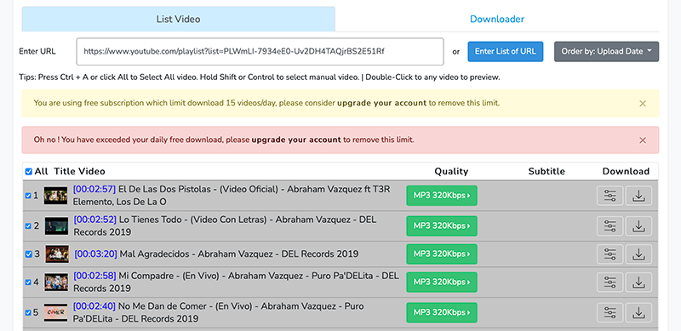Viewport: 681px width, 331px height.
Task: Switch to the List Video tab
Action: click(179, 19)
